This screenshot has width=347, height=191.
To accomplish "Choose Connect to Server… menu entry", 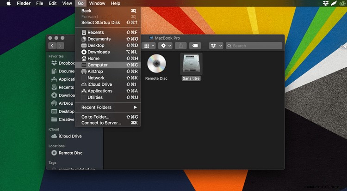I will coord(108,123).
